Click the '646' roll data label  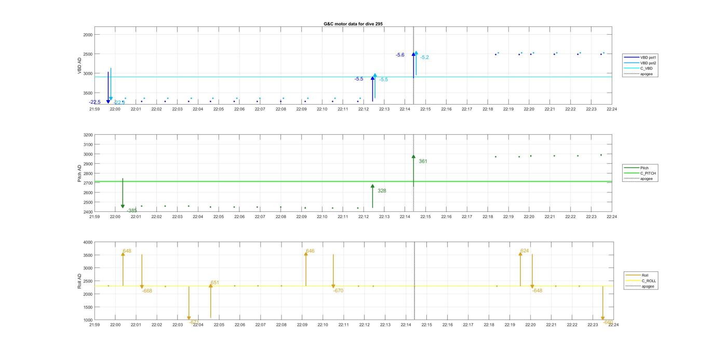pyautogui.click(x=310, y=251)
